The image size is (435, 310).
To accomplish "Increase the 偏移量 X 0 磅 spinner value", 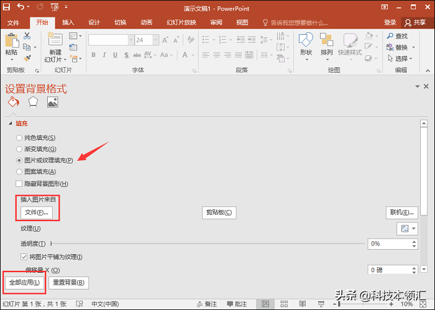I will pyautogui.click(x=414, y=268).
